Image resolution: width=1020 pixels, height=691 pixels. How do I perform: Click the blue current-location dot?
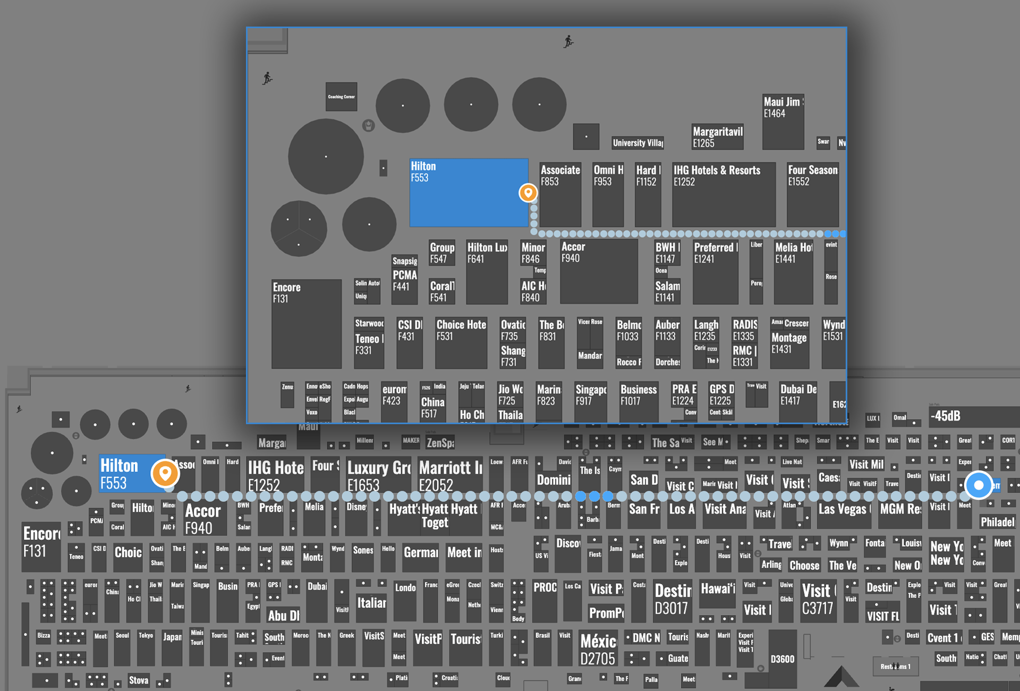(979, 485)
